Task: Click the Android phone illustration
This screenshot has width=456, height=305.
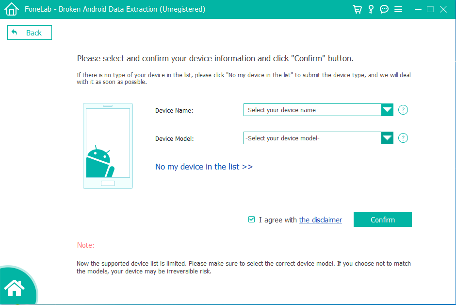Action: 108,146
